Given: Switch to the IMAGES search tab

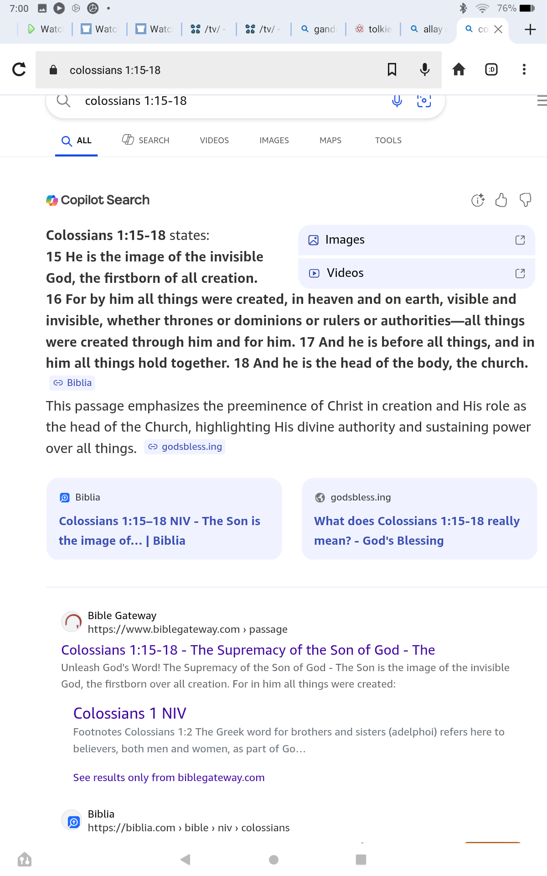Looking at the screenshot, I should (x=274, y=141).
